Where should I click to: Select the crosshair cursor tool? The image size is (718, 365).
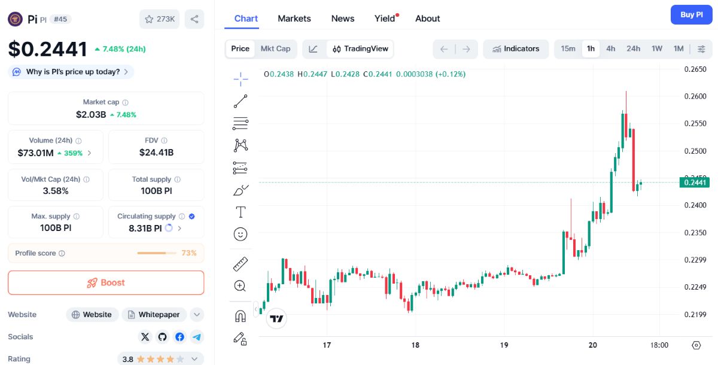[x=241, y=78]
